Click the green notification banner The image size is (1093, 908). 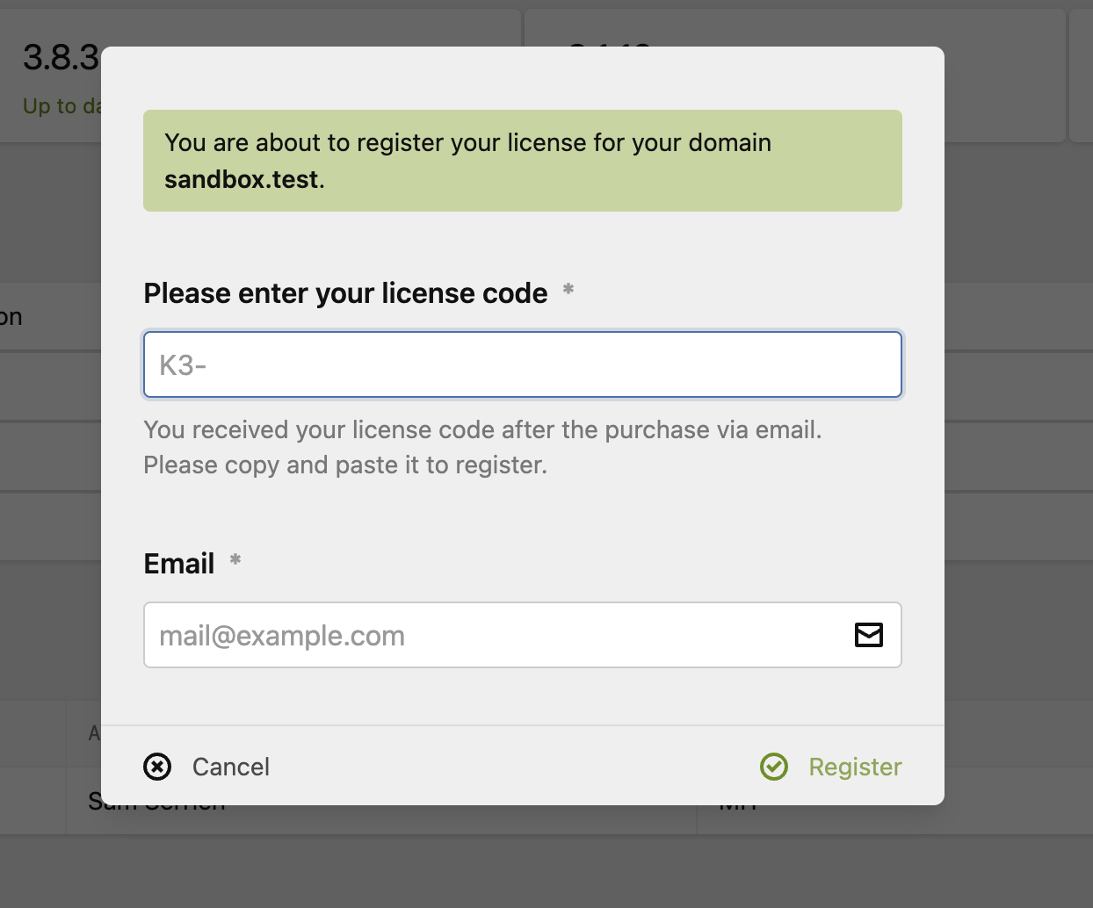coord(523,161)
